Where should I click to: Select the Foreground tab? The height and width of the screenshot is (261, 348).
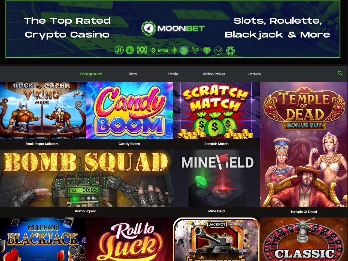[91, 74]
